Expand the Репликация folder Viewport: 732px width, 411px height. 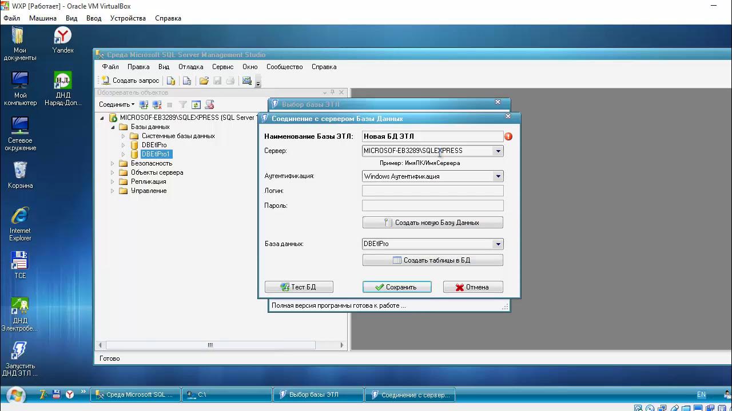113,182
